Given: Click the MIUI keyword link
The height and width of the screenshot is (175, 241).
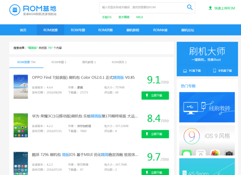Looking at the screenshot, I should pyautogui.click(x=139, y=17).
